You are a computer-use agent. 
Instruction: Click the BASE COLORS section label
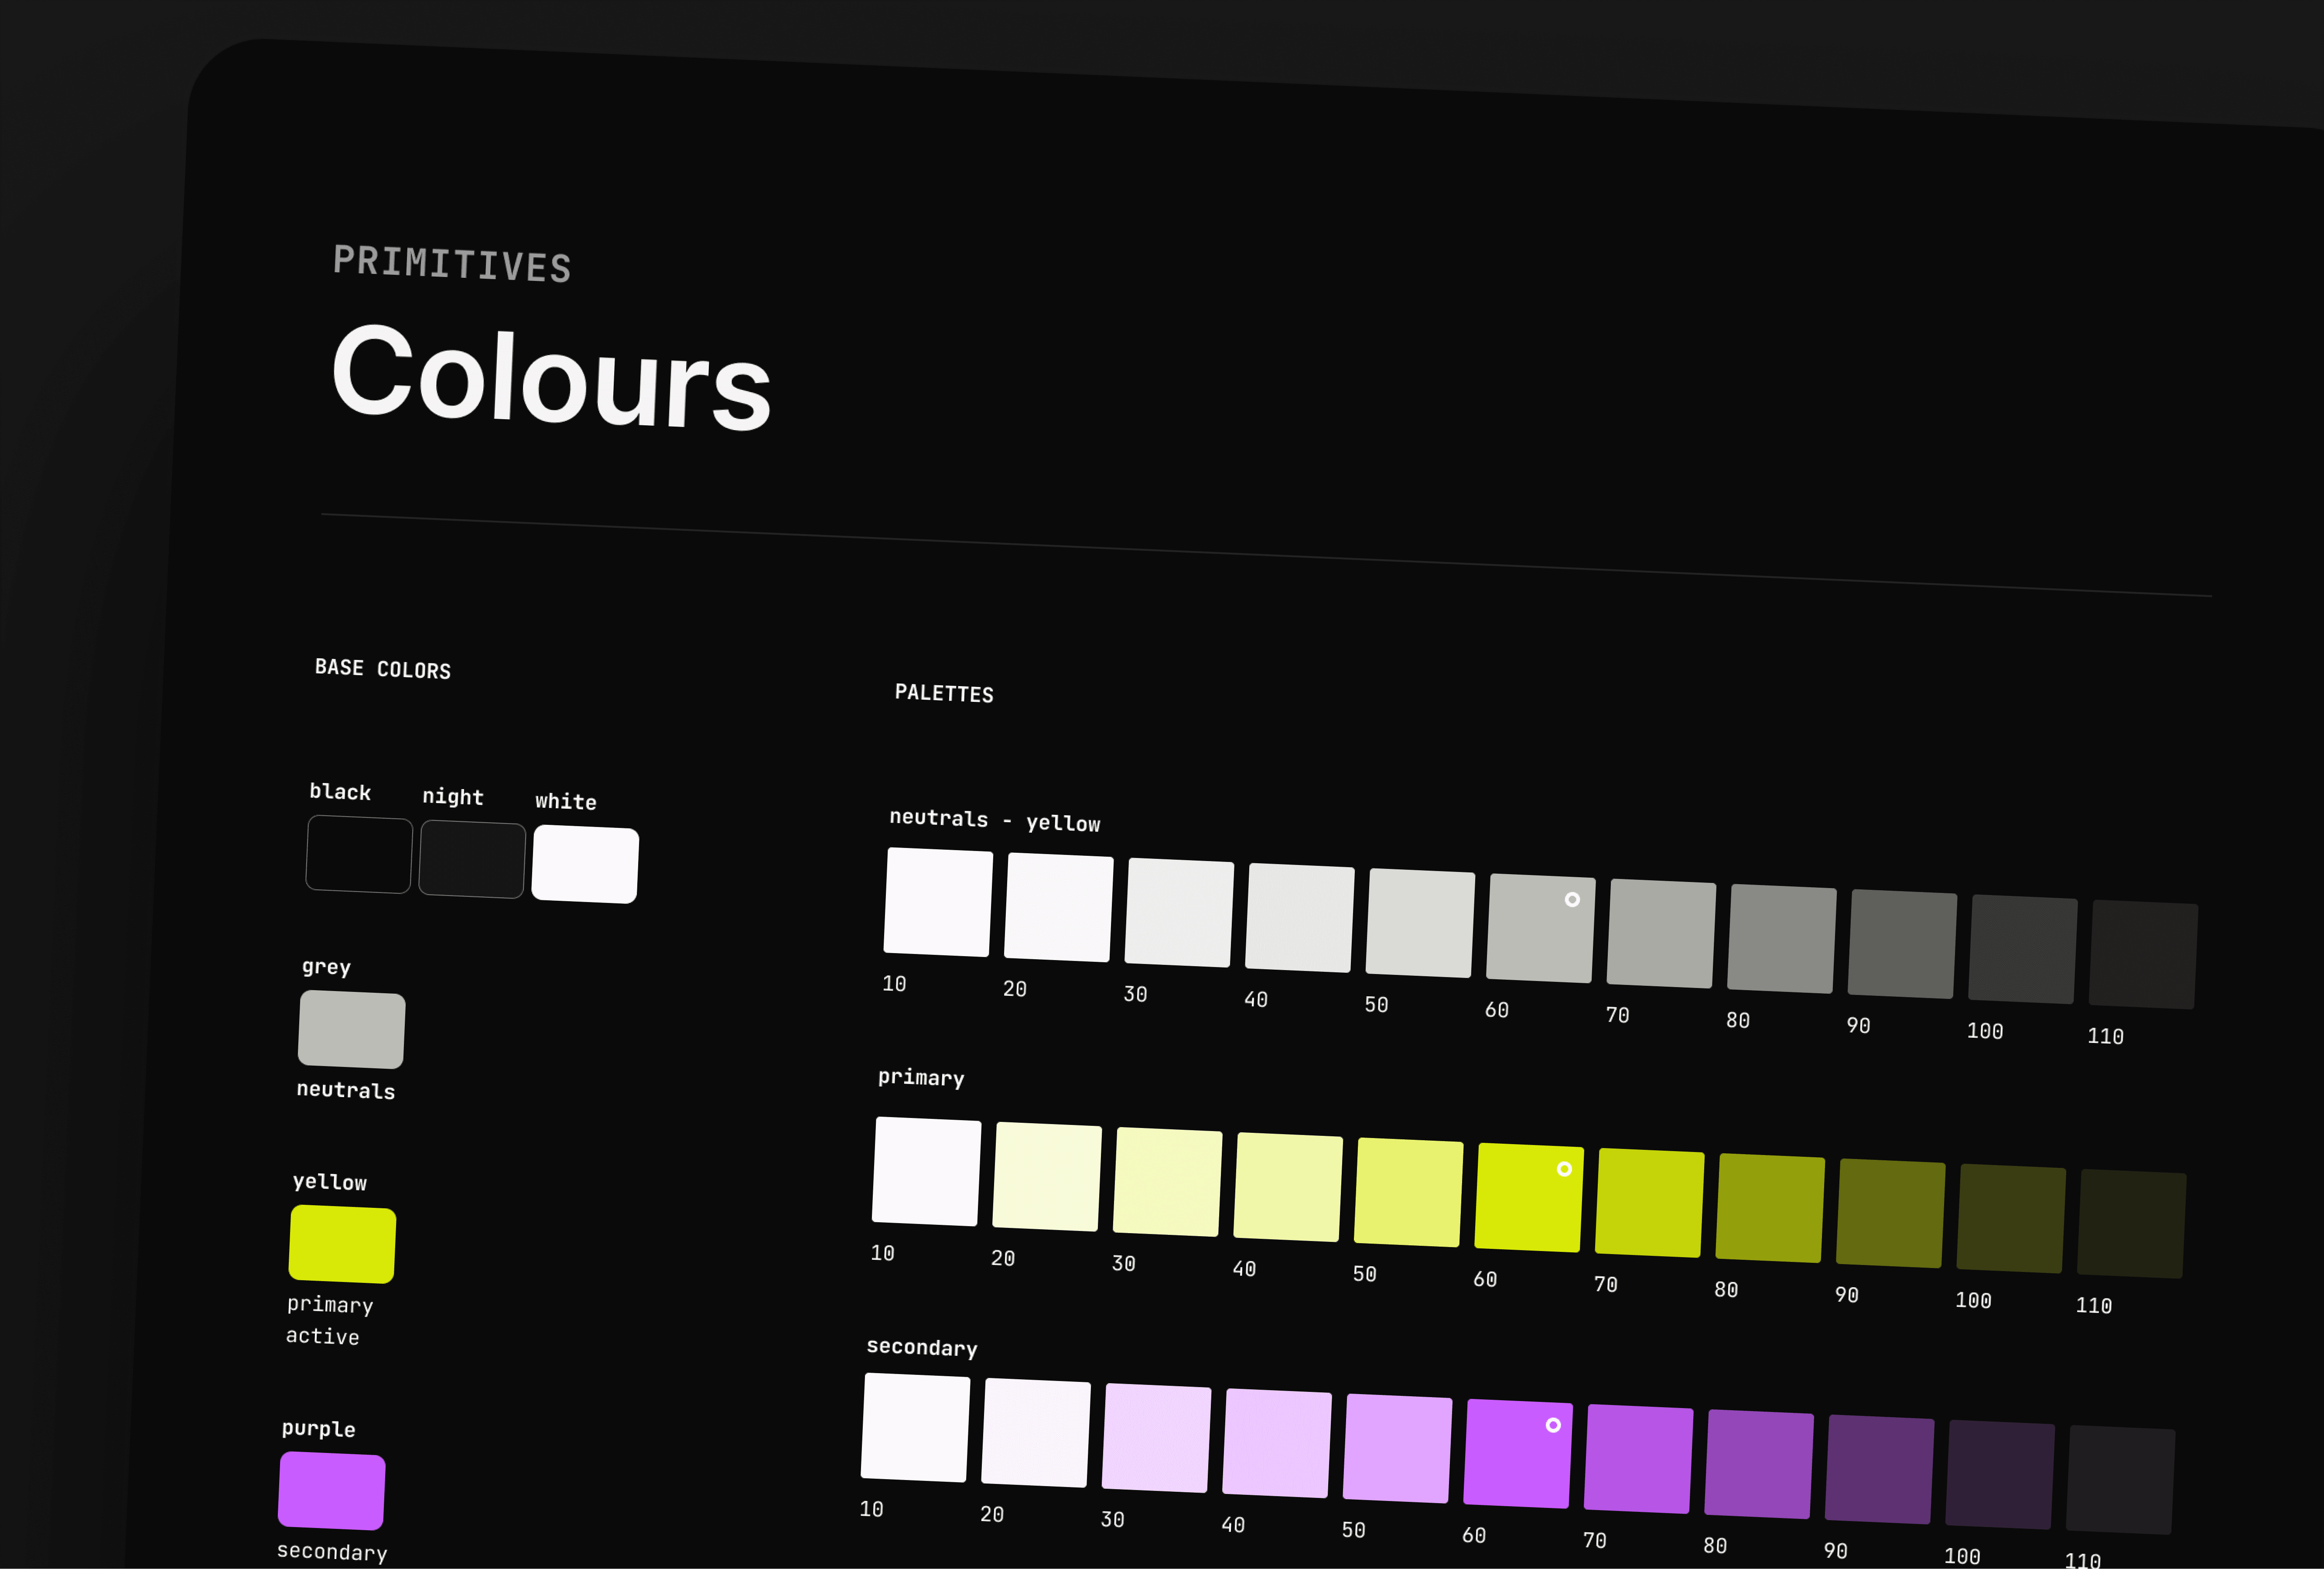tap(383, 669)
